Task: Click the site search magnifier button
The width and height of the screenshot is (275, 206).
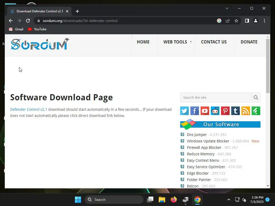Action: [256, 97]
